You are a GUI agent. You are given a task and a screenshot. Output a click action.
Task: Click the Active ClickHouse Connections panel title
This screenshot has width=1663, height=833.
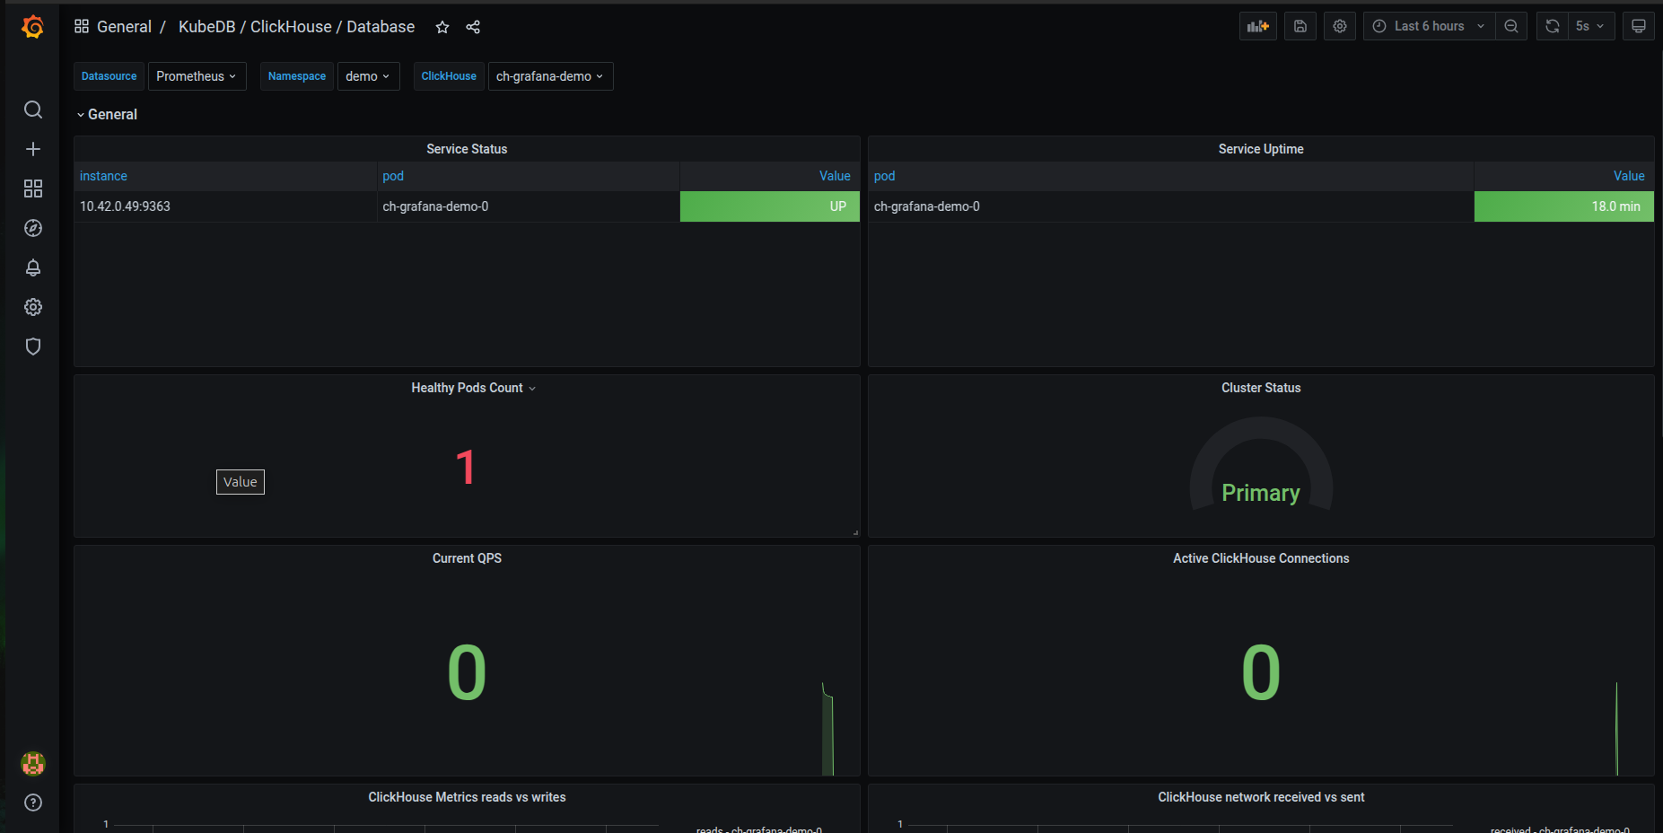[x=1261, y=558]
